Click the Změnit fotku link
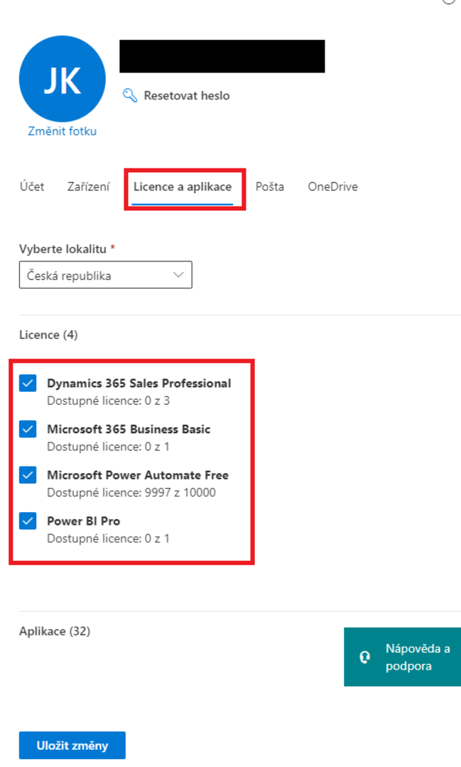The width and height of the screenshot is (461, 767). (63, 131)
